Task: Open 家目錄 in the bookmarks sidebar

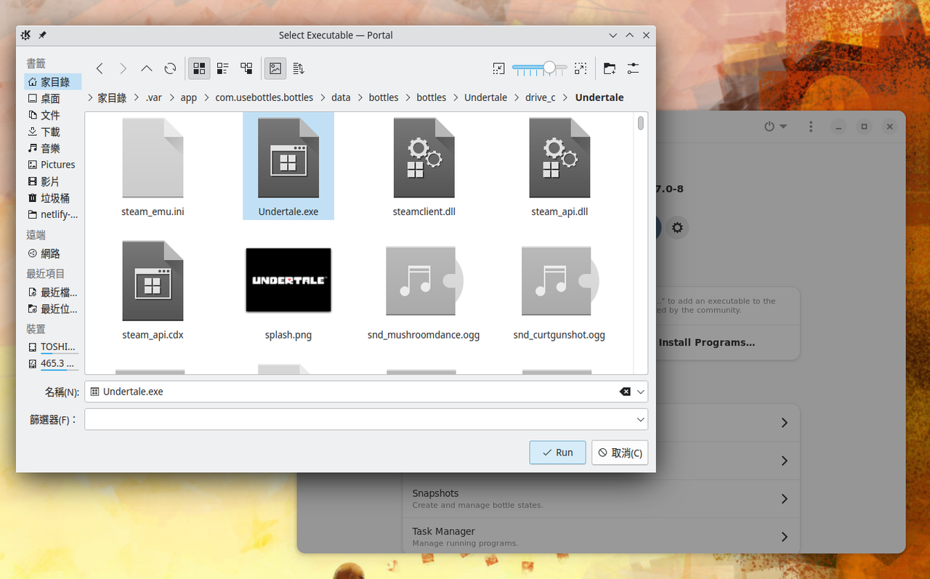Action: (52, 82)
